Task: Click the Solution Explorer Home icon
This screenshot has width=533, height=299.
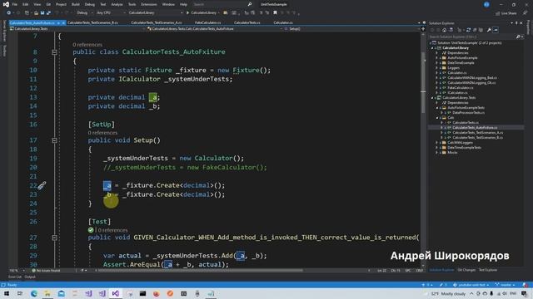Action: 444,30
